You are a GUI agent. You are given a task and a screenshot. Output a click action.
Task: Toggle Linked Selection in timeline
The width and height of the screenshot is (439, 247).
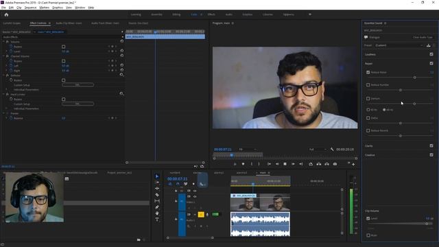tap(185, 184)
